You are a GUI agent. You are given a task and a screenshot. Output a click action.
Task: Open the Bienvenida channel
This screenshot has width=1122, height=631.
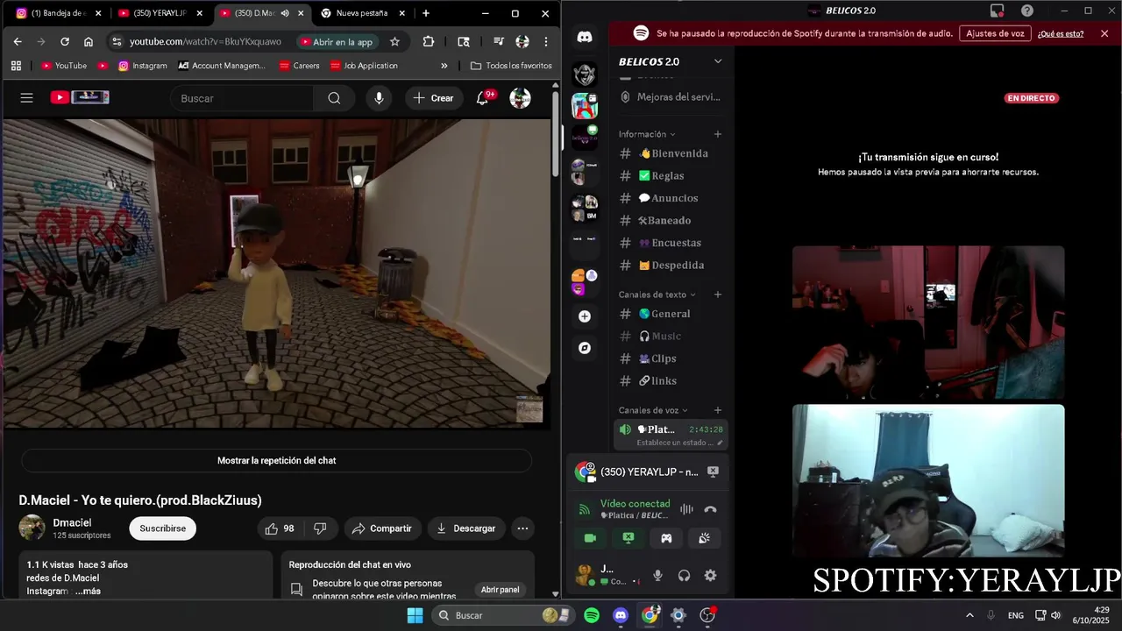(671, 153)
